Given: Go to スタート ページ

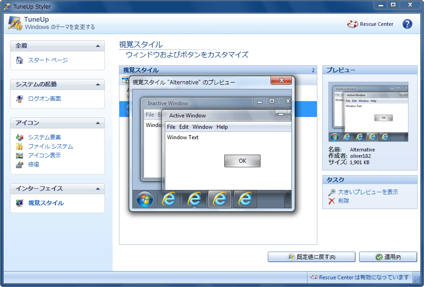Looking at the screenshot, I should coord(48,60).
